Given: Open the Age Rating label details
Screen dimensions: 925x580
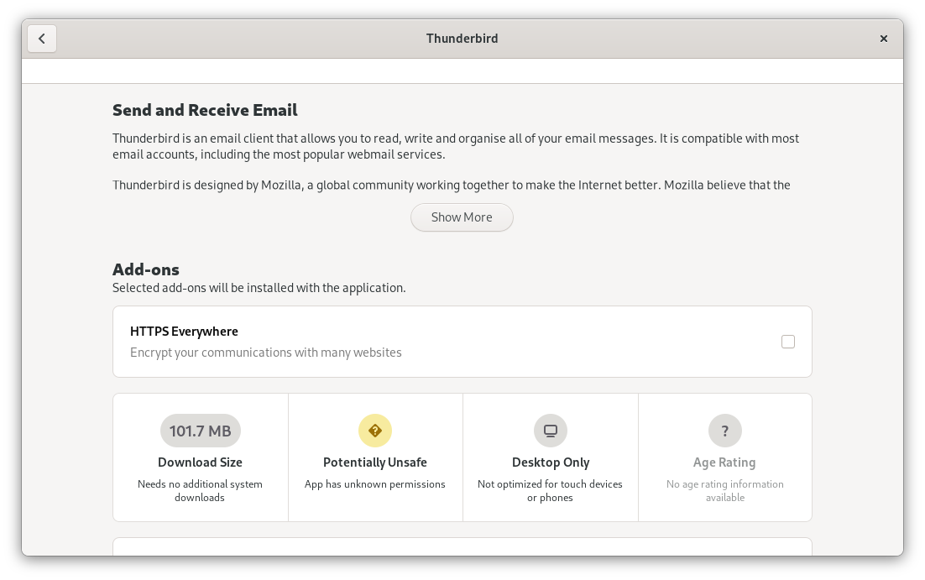Looking at the screenshot, I should (x=724, y=462).
